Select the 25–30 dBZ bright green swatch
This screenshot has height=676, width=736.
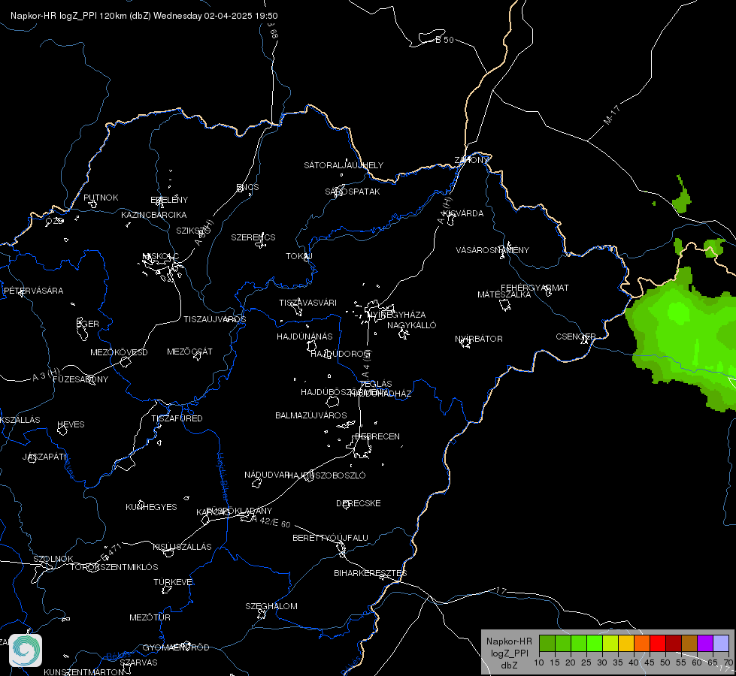pyautogui.click(x=595, y=643)
